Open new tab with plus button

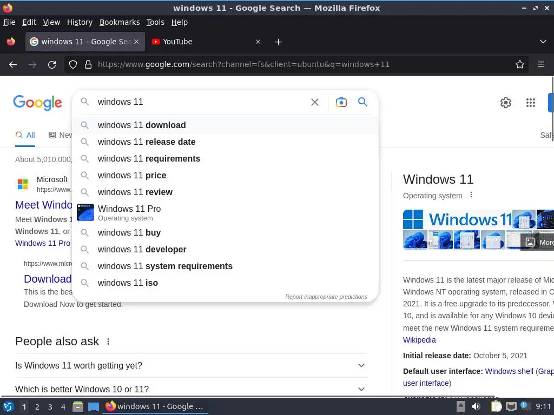(279, 42)
